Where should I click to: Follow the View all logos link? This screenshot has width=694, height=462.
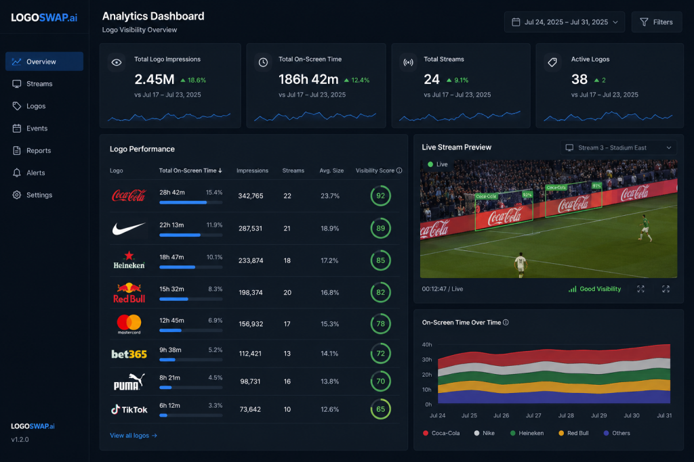tap(134, 436)
